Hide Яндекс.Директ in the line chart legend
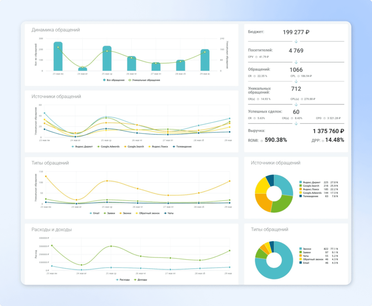This screenshot has width=372, height=306. (x=82, y=147)
